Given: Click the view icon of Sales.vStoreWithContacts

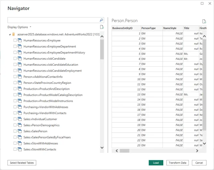Looking at the screenshot, I should pyautogui.click(x=20, y=149).
